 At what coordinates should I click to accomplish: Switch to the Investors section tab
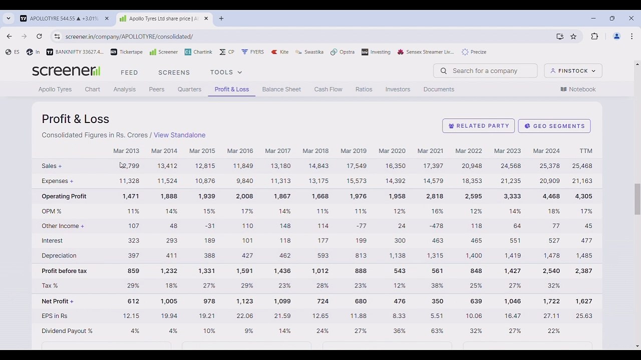[x=398, y=89]
